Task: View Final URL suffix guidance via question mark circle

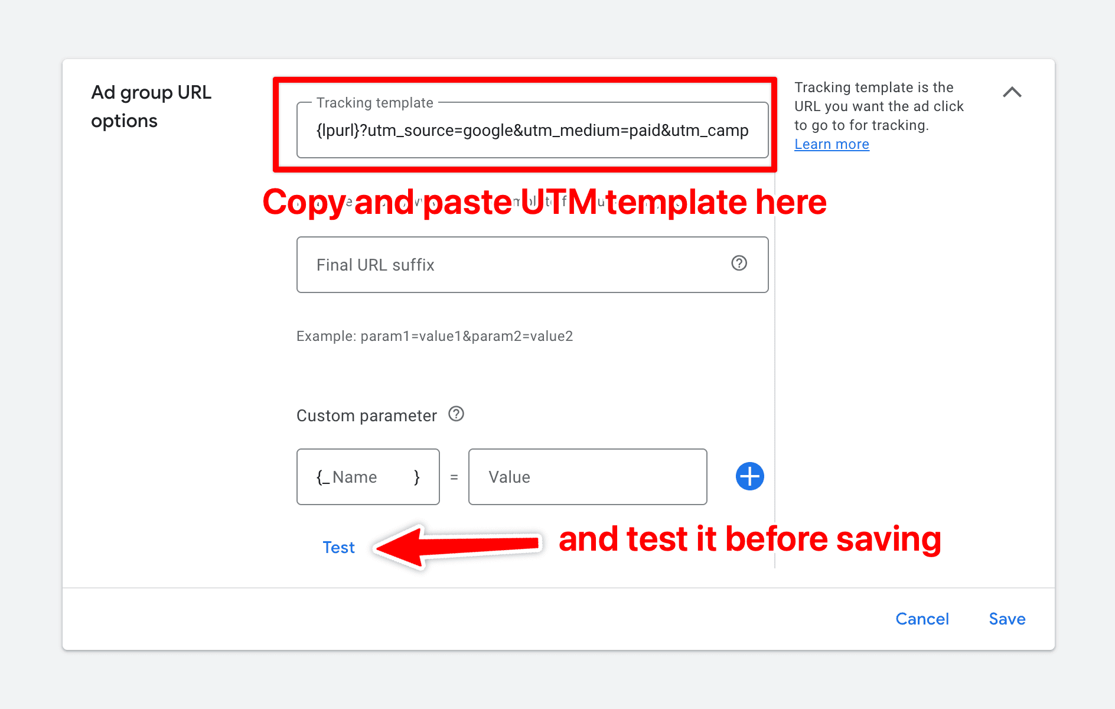Action: (739, 264)
